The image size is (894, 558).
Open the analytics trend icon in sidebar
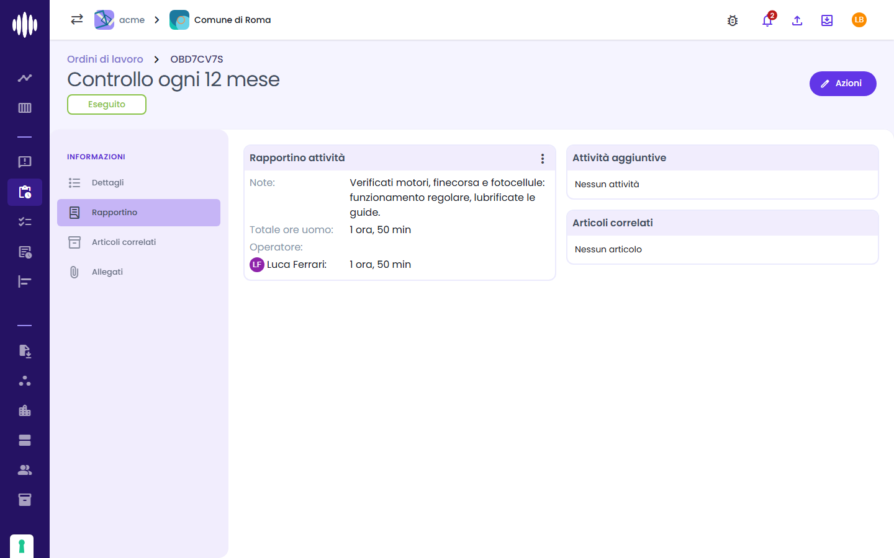(25, 78)
